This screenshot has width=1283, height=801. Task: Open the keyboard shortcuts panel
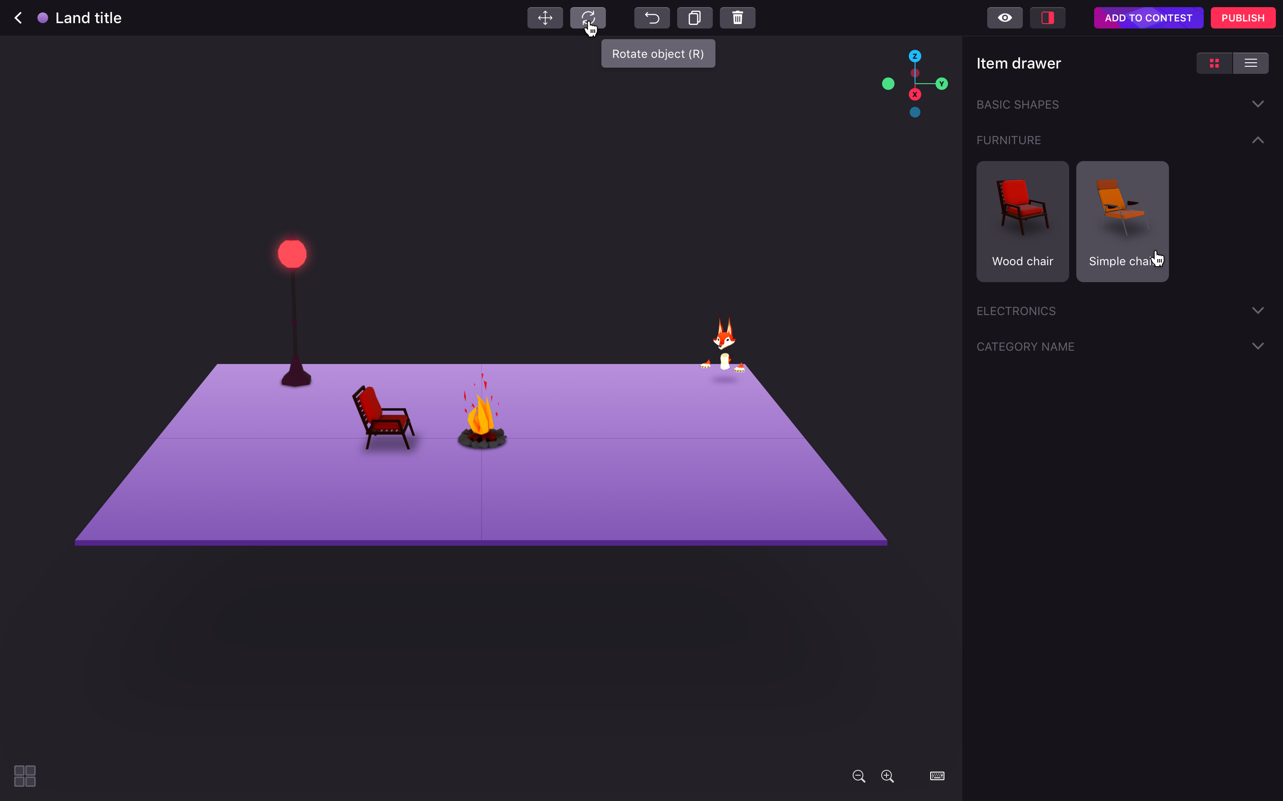tap(936, 776)
